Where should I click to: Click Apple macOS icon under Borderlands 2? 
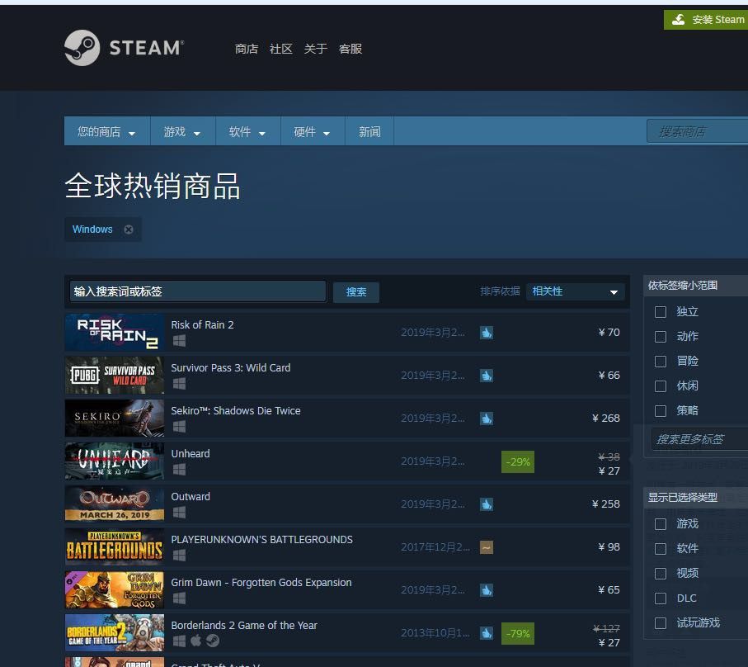[196, 641]
